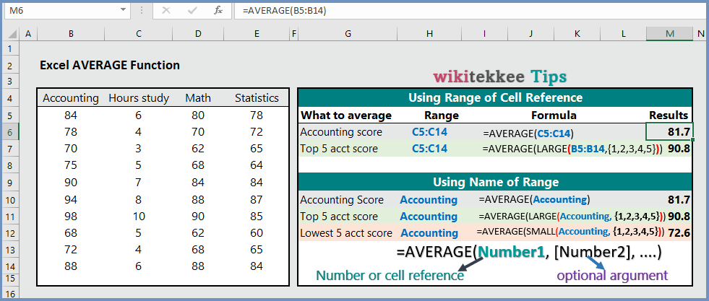
Task: Click =AVERAGE(SMALL(Accounting formula in row 12
Action: point(570,232)
